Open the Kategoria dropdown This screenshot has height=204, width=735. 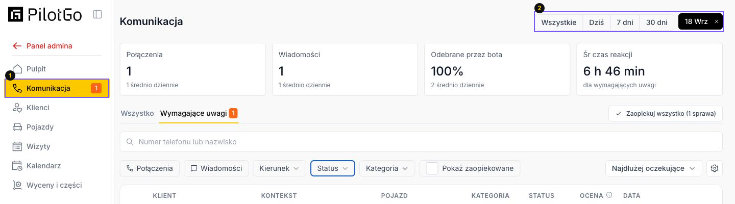tap(387, 168)
